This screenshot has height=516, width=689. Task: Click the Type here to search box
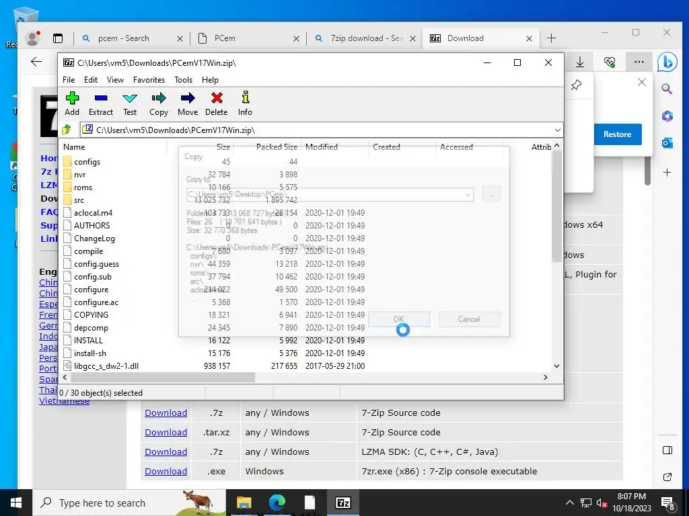pos(130,503)
